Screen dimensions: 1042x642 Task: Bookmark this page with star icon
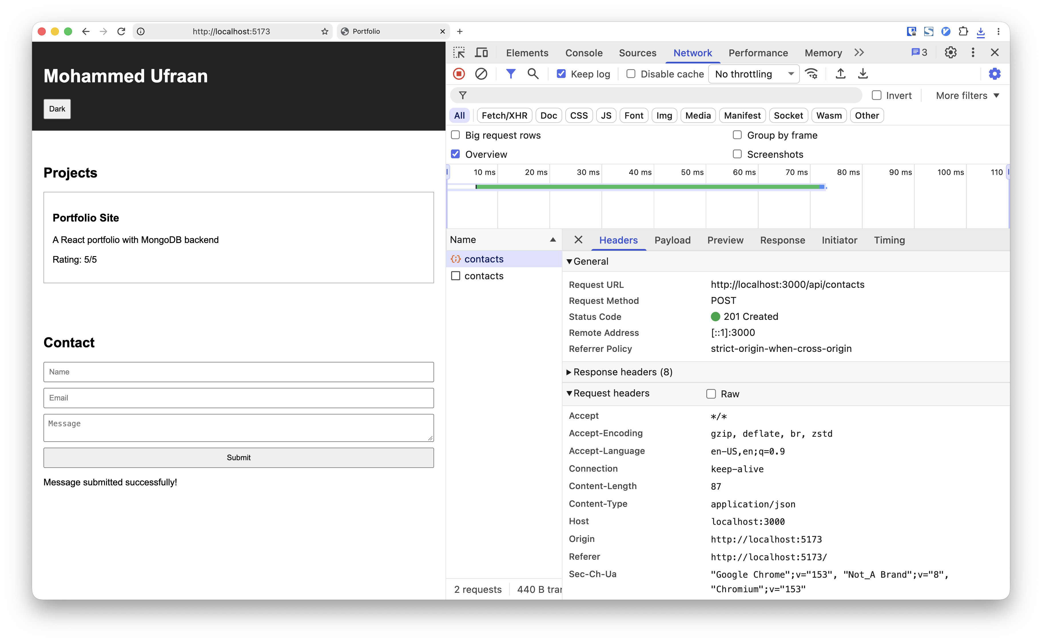[325, 31]
